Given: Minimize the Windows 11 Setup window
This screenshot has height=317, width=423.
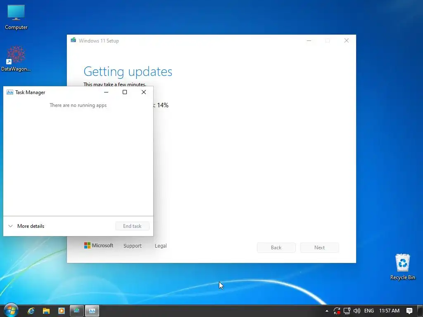Looking at the screenshot, I should (x=309, y=41).
